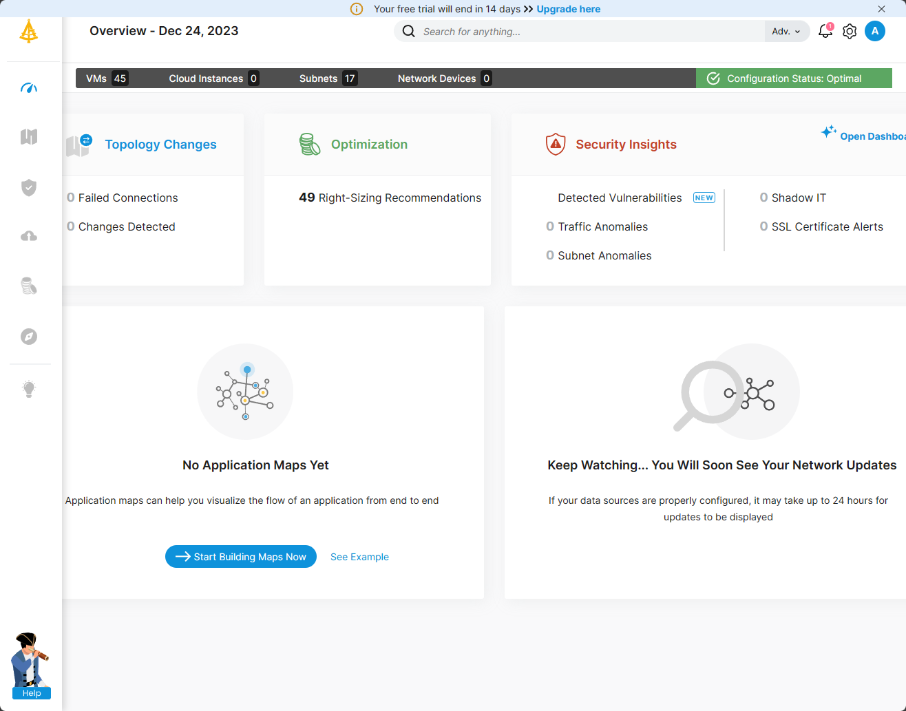Viewport: 906px width, 711px height.
Task: Click the application map illustration
Action: [245, 392]
